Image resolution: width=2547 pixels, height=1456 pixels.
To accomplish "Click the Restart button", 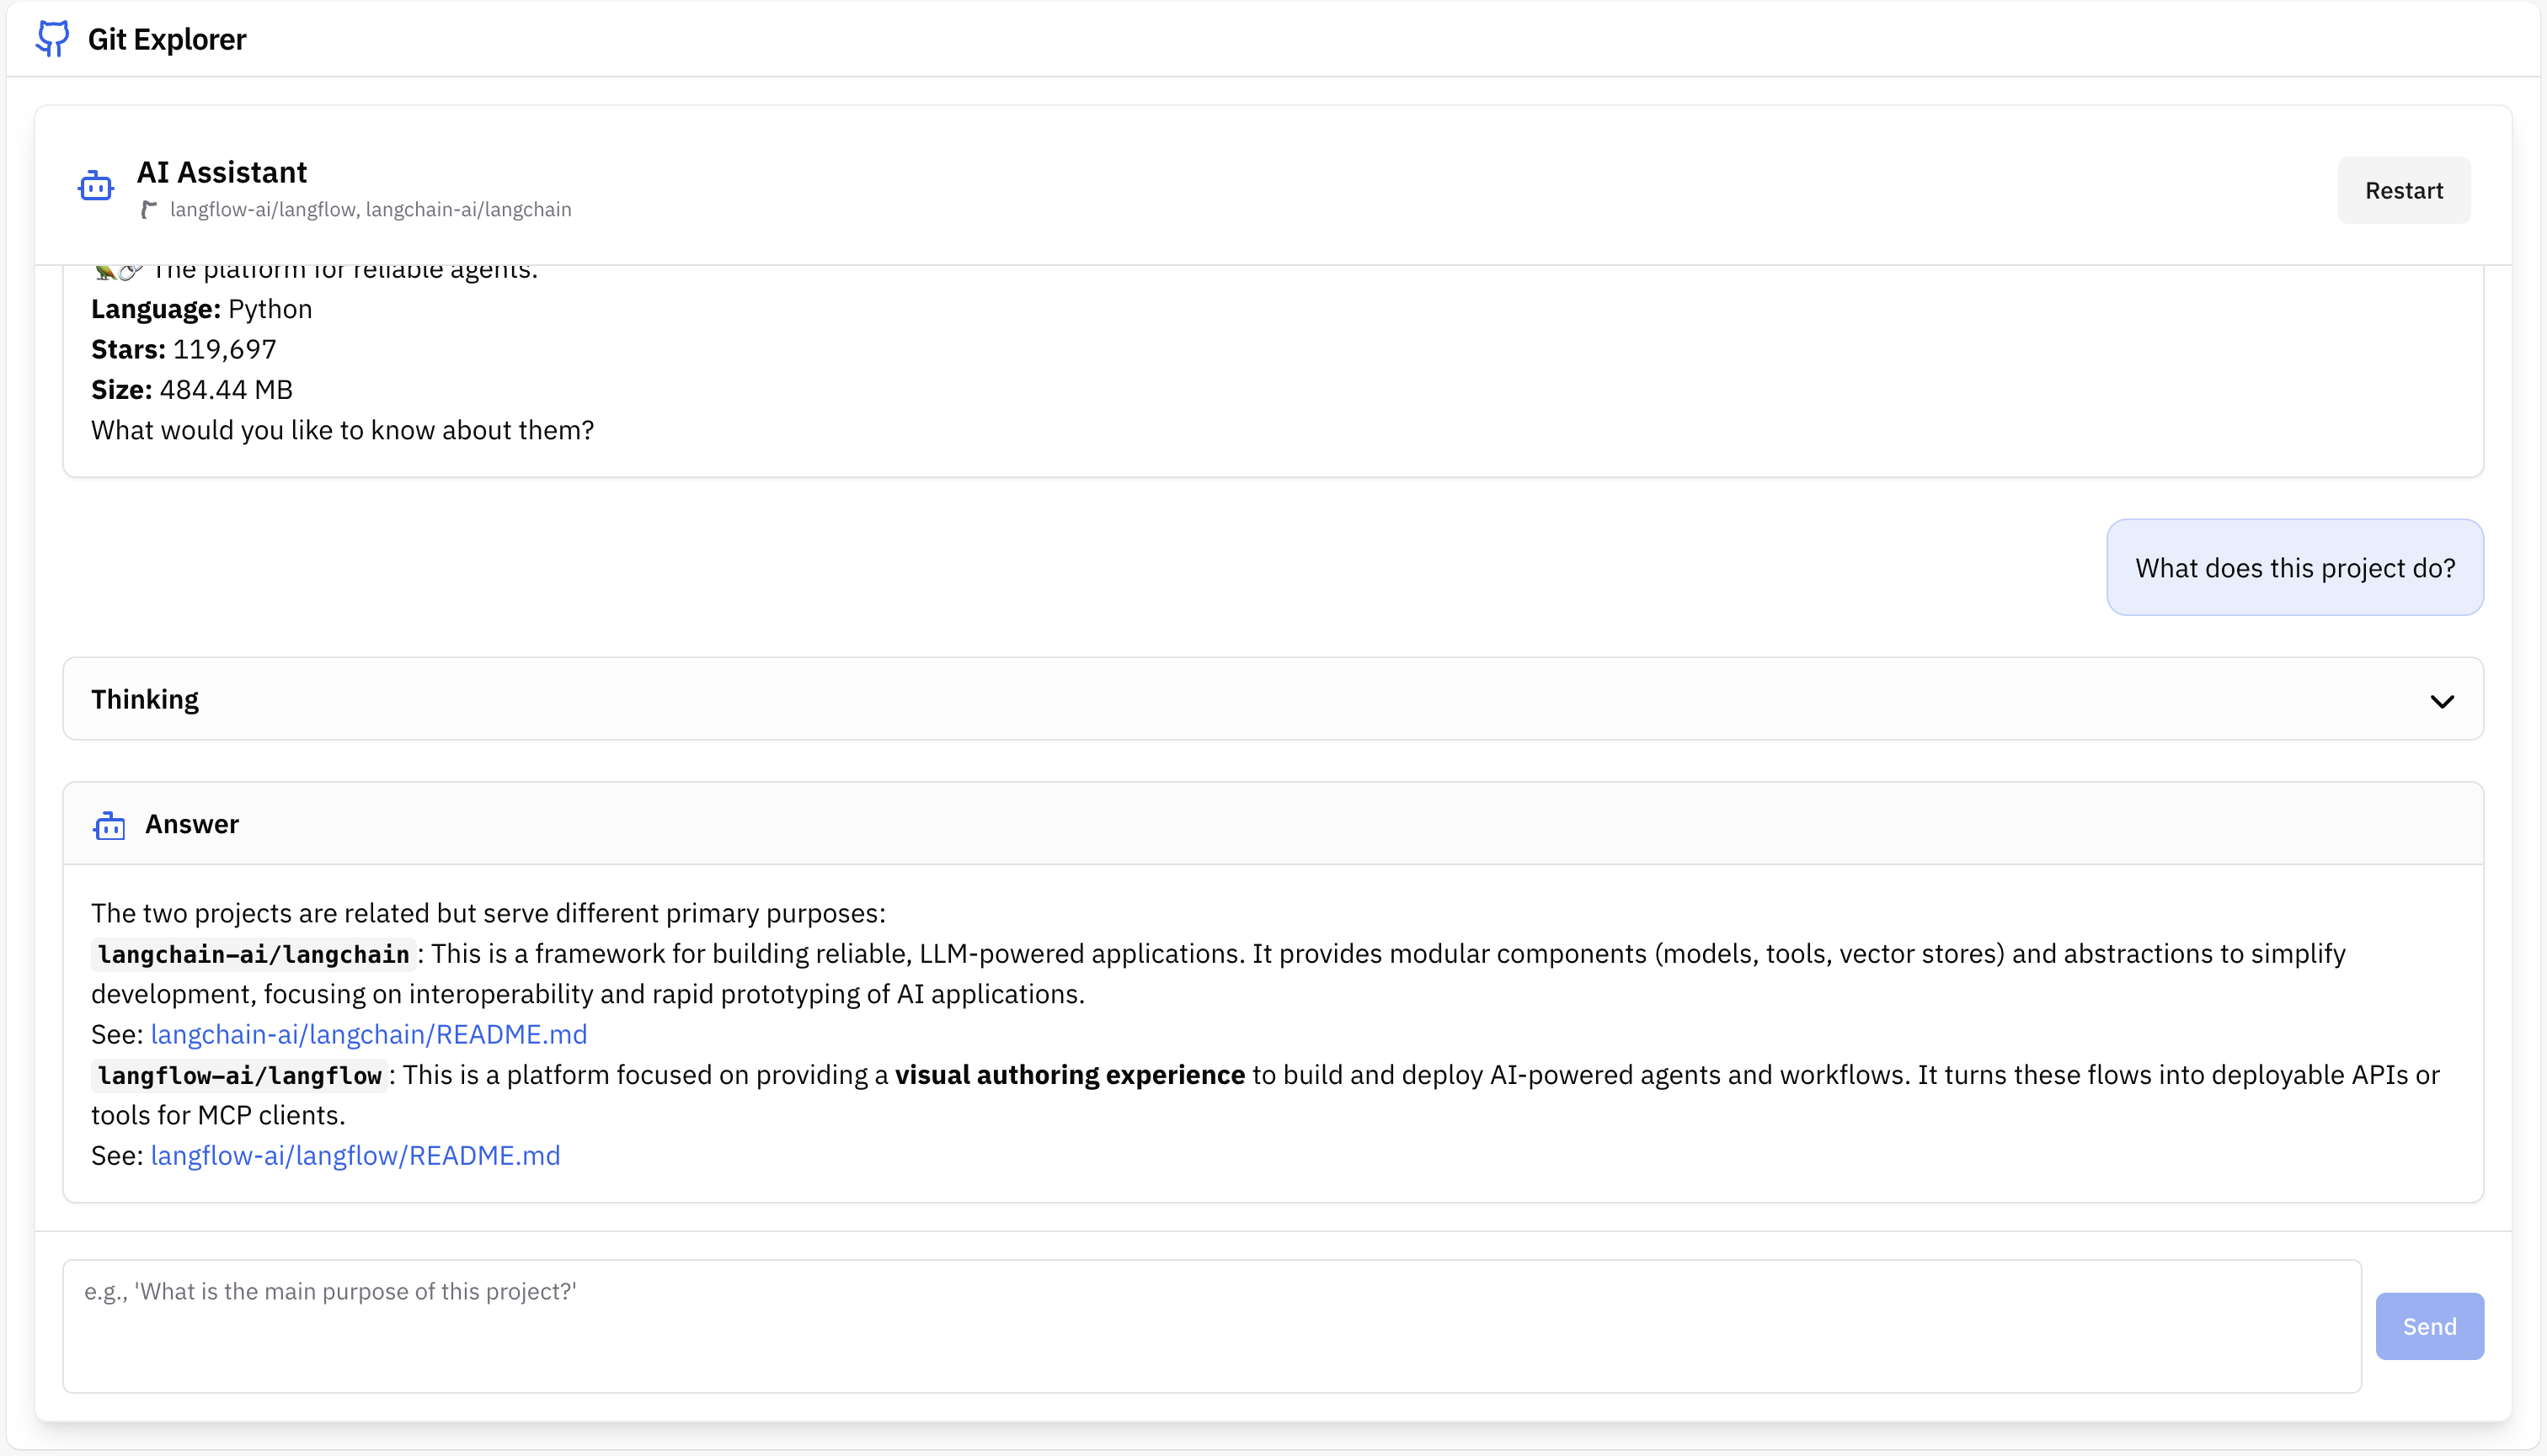I will pos(2405,190).
